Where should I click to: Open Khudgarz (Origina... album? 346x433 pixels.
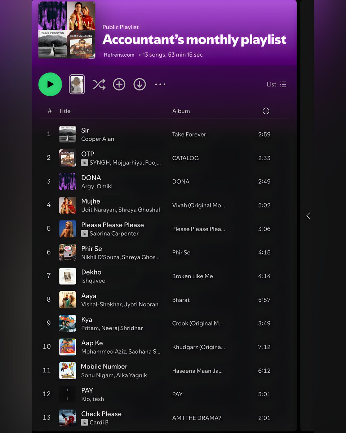[x=199, y=347]
